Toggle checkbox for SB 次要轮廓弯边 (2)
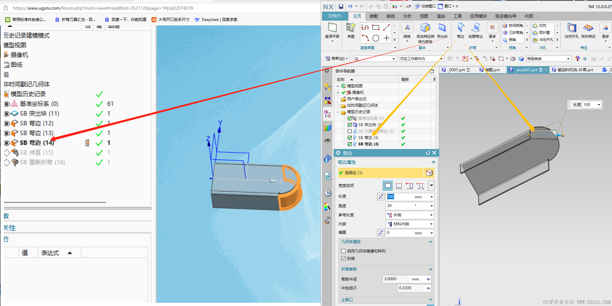Screen dimensions: 612x306 (350, 131)
